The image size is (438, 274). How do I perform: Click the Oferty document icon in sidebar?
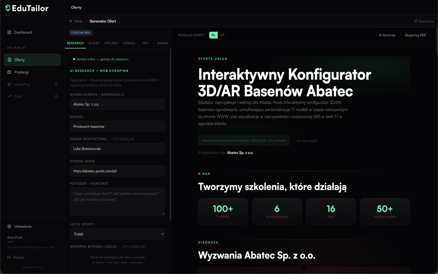coord(10,60)
